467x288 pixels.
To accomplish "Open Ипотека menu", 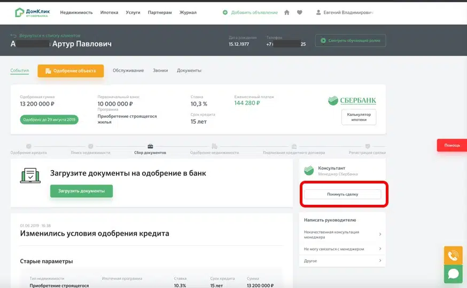I will [109, 12].
